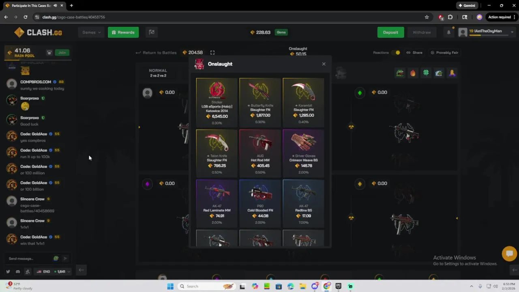The width and height of the screenshot is (519, 292).
Task: Click the address bar URL
Action: [74, 17]
